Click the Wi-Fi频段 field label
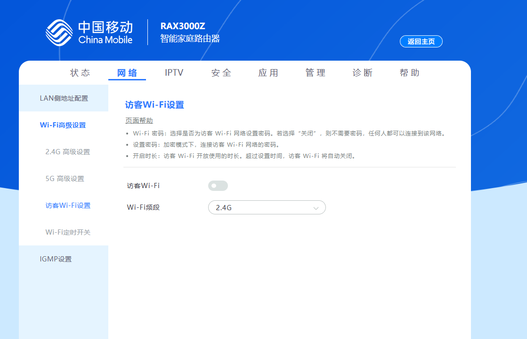The height and width of the screenshot is (339, 527). point(143,207)
